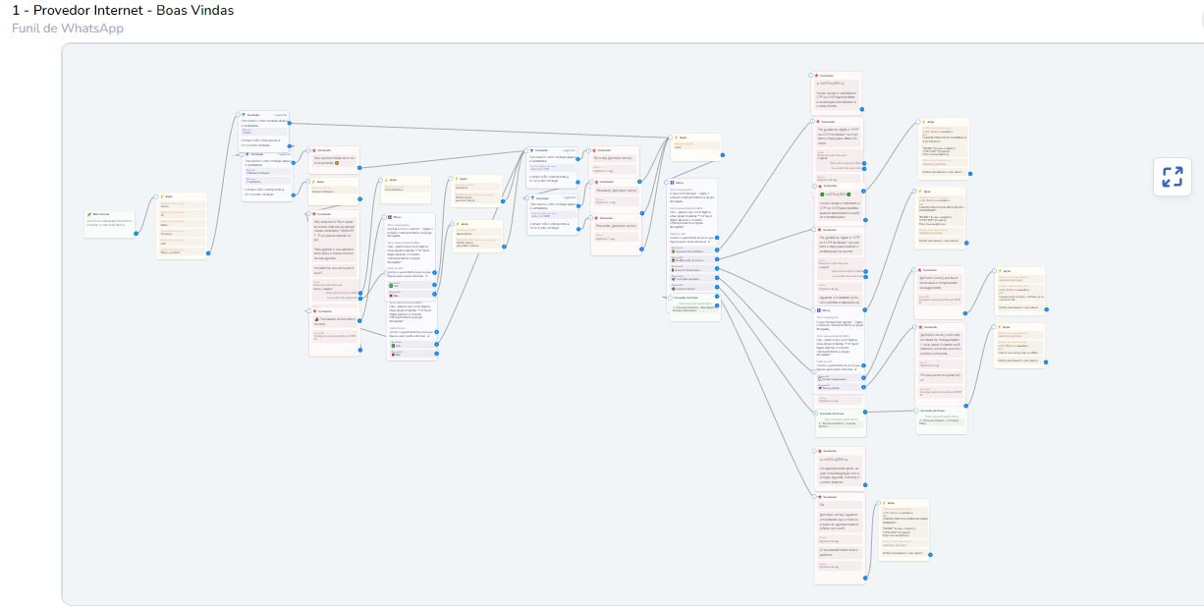
Task: Expand the flow canvas to fullscreen
Action: point(1172,177)
